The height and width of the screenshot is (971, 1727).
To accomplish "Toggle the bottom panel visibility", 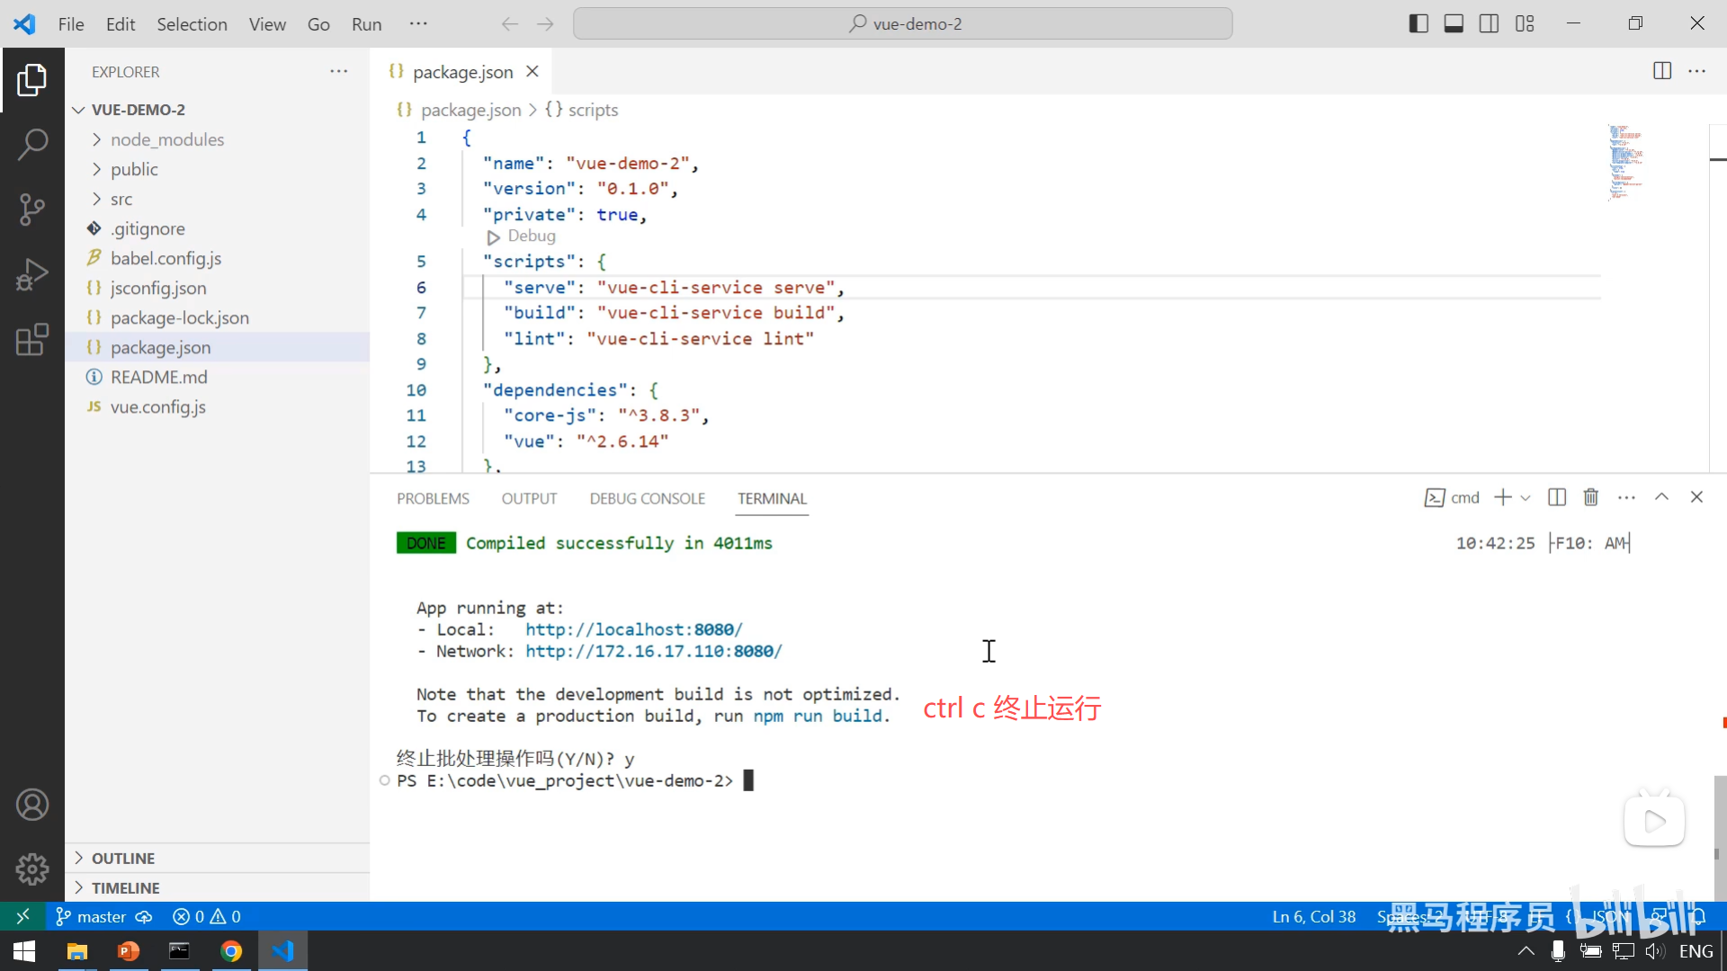I will [1454, 24].
